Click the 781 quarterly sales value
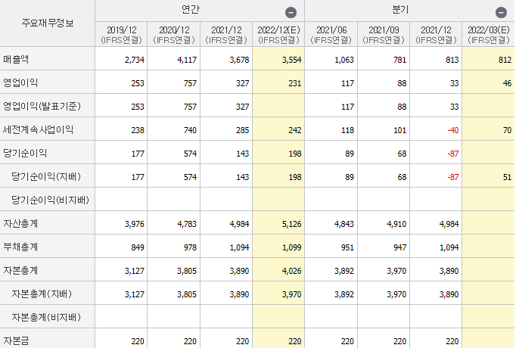This screenshot has width=519, height=348. tap(399, 60)
